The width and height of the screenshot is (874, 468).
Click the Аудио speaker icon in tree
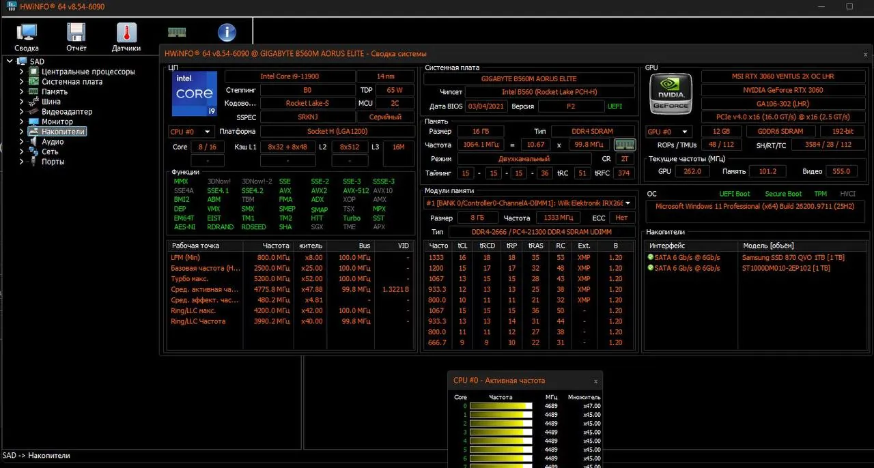point(33,141)
